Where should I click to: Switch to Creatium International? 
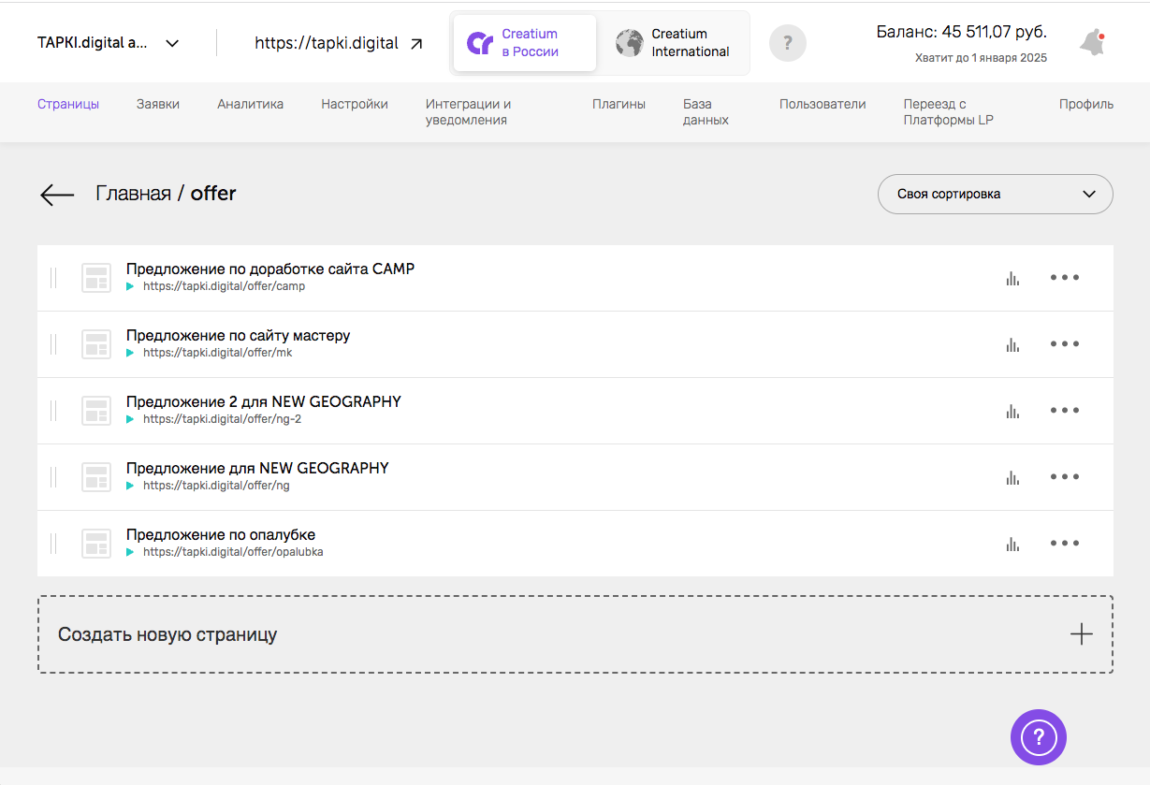point(674,43)
